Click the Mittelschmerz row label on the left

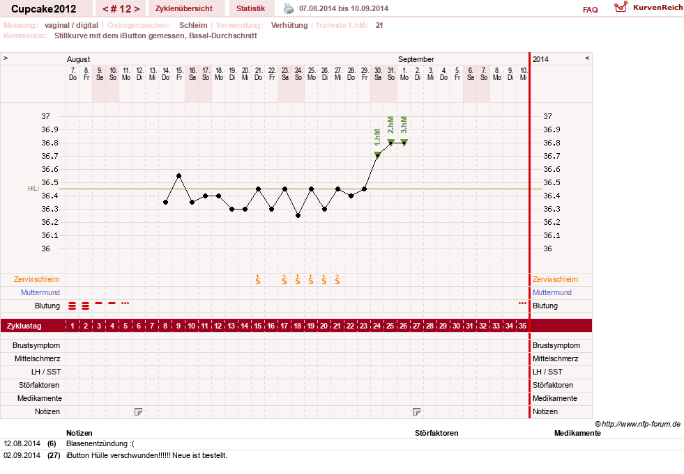(x=37, y=358)
